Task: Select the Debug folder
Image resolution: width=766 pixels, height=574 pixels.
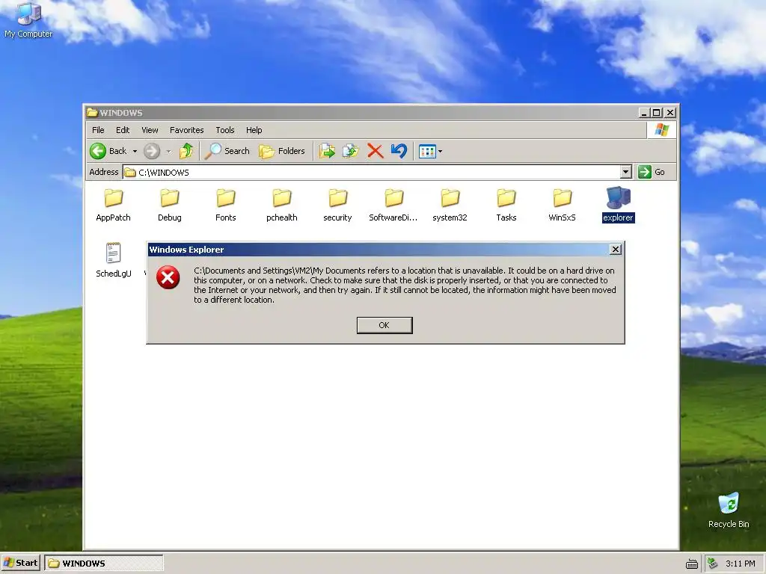Action: point(170,205)
